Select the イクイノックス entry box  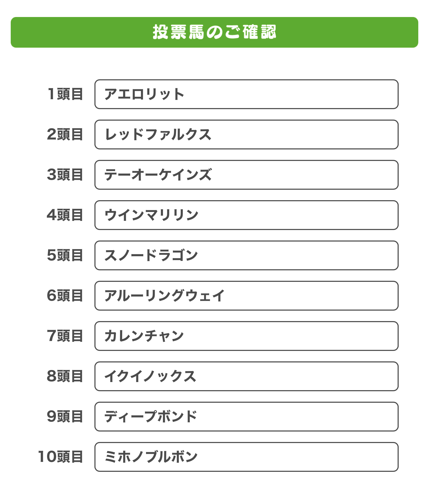click(246, 376)
